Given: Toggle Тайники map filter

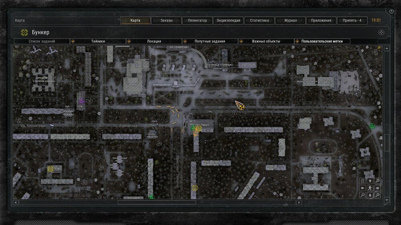Looking at the screenshot, I should [73, 41].
